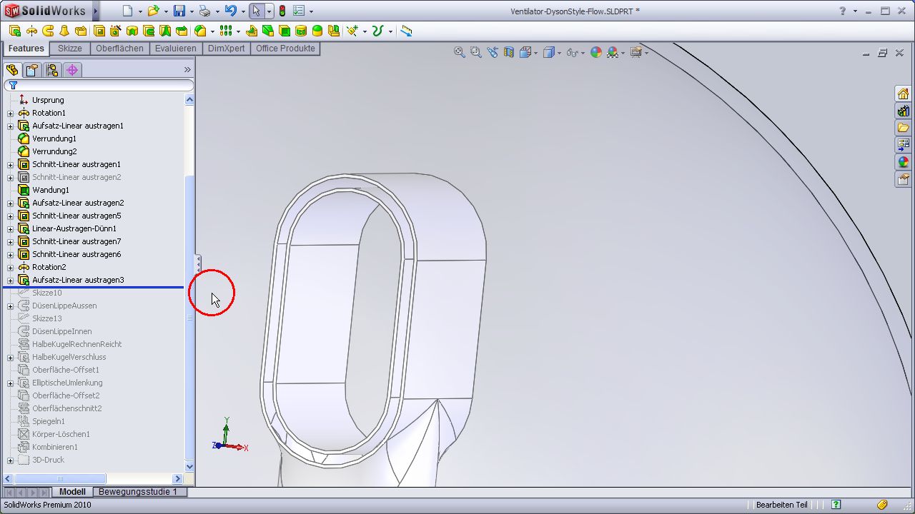The height and width of the screenshot is (514, 915).
Task: Open the Bewegungsstudie 1 tab
Action: pyautogui.click(x=138, y=492)
